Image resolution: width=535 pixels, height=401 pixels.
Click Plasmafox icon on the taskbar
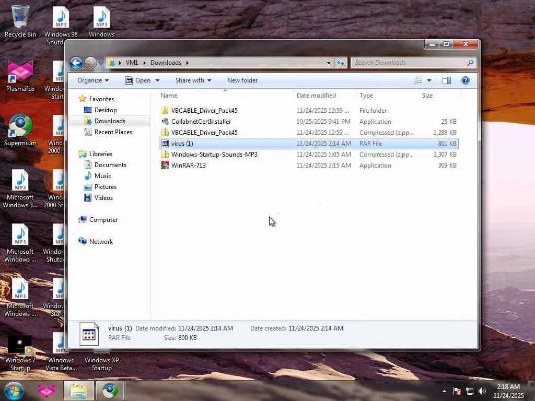pos(46,391)
